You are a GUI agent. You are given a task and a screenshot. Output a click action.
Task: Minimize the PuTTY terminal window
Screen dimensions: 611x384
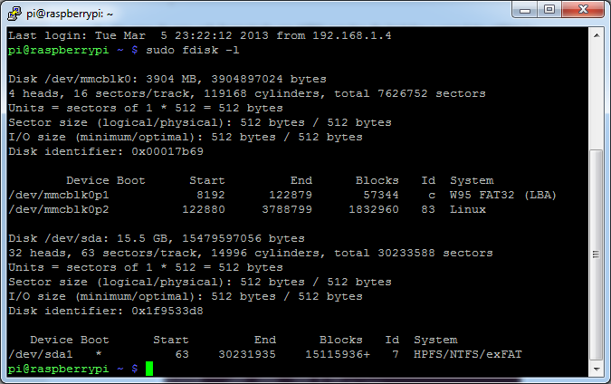524,10
